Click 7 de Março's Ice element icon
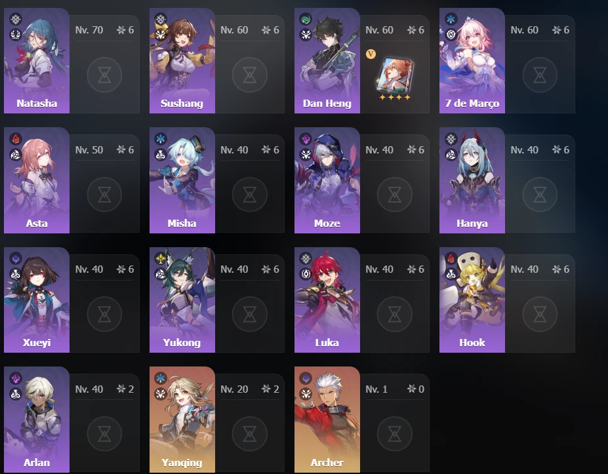This screenshot has width=608, height=474. (451, 19)
